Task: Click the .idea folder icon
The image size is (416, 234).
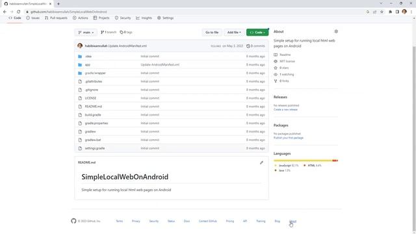Action: 80,57
